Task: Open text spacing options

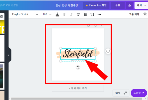Action: [x=92, y=14]
